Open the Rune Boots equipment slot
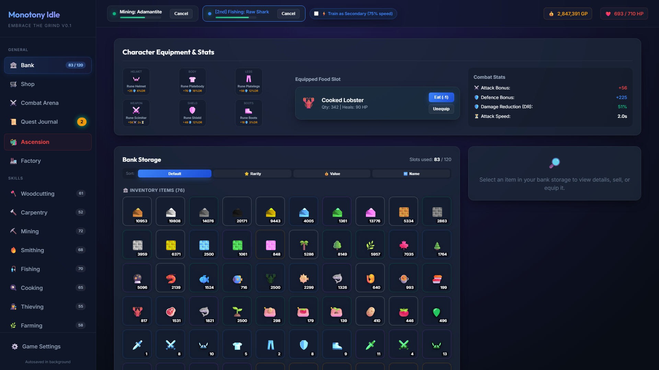 pyautogui.click(x=249, y=113)
